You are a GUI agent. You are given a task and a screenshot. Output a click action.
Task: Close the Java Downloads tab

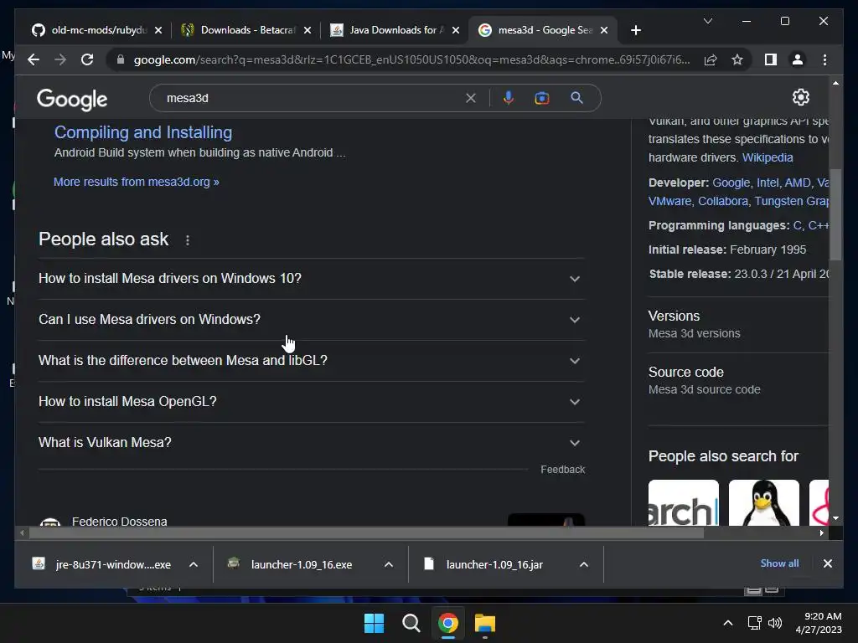coord(455,30)
